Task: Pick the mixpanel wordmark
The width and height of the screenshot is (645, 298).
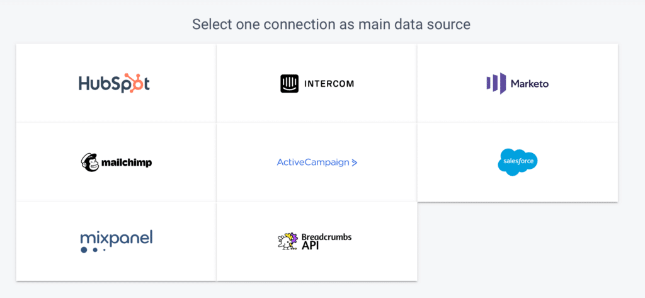Action: [117, 238]
